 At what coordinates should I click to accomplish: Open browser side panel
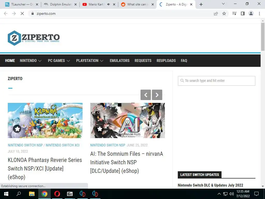(243, 13)
